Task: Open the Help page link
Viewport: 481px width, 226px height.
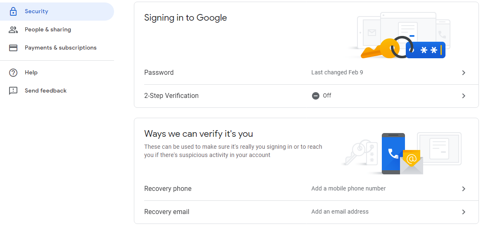Action: (31, 73)
